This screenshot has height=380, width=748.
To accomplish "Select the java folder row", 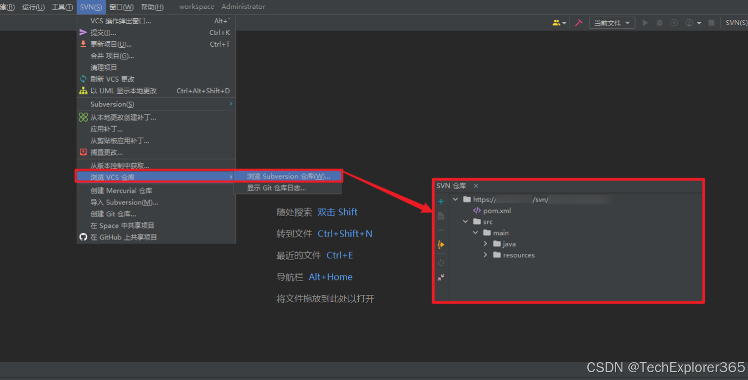I will click(x=504, y=244).
